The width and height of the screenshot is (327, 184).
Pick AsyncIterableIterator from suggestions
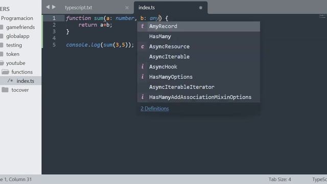pyautogui.click(x=199, y=87)
